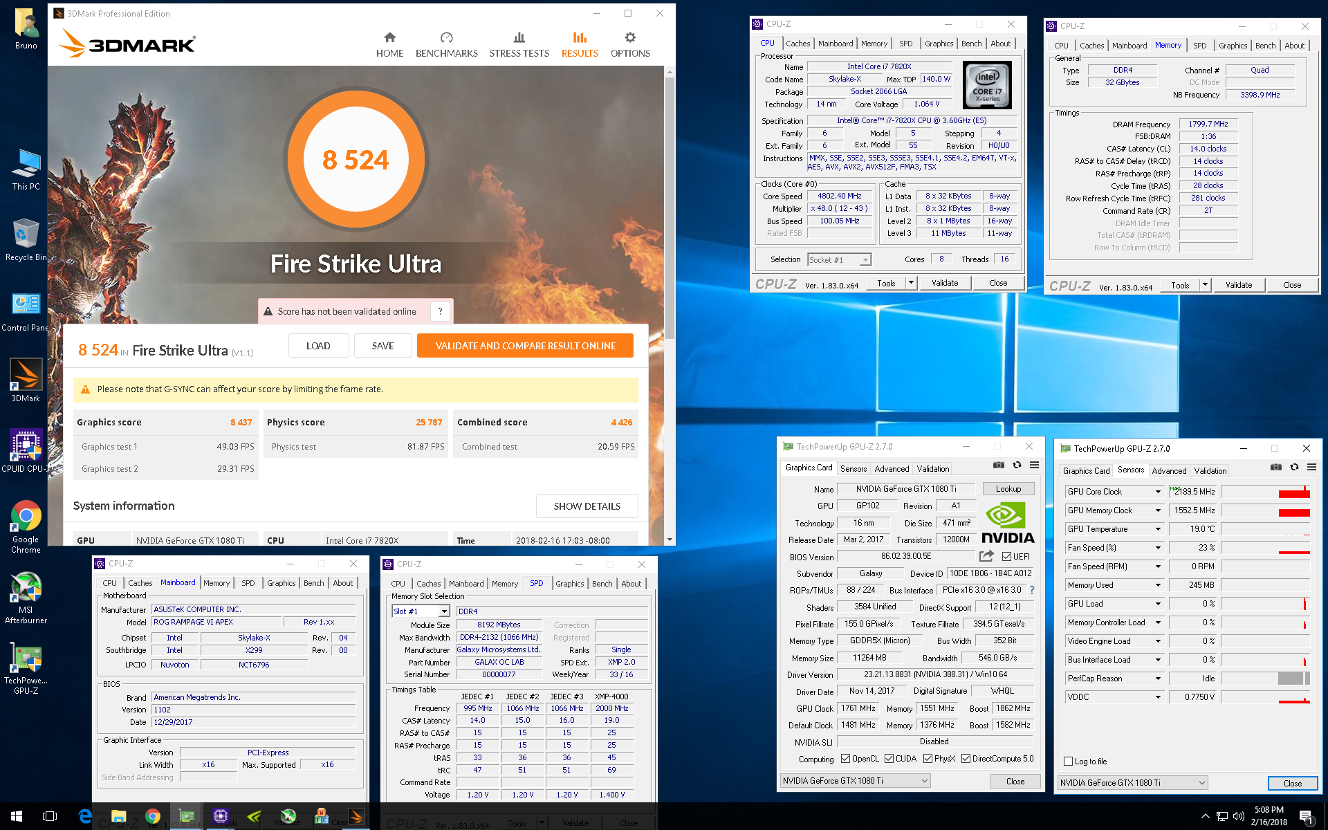Click the Bus Interface question mark in GPU-Z
The width and height of the screenshot is (1328, 830).
[1032, 590]
